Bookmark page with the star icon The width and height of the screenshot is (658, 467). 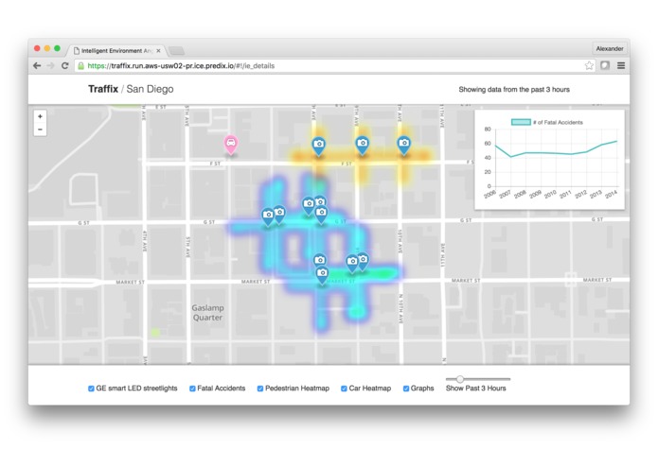pyautogui.click(x=589, y=65)
